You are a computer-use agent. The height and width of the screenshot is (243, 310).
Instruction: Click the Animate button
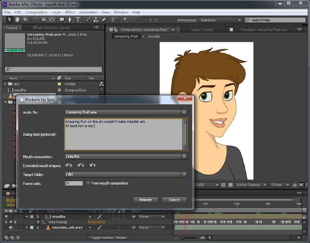146,200
